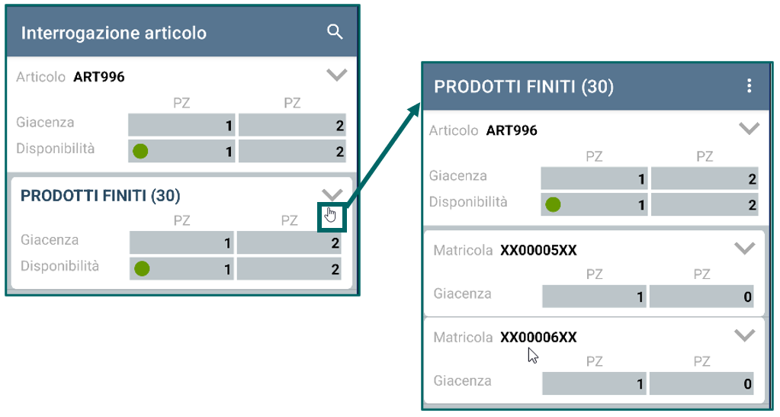This screenshot has width=780, height=417.
Task: Expand Articolo ART996 chevron in left panel
Action: [x=337, y=75]
